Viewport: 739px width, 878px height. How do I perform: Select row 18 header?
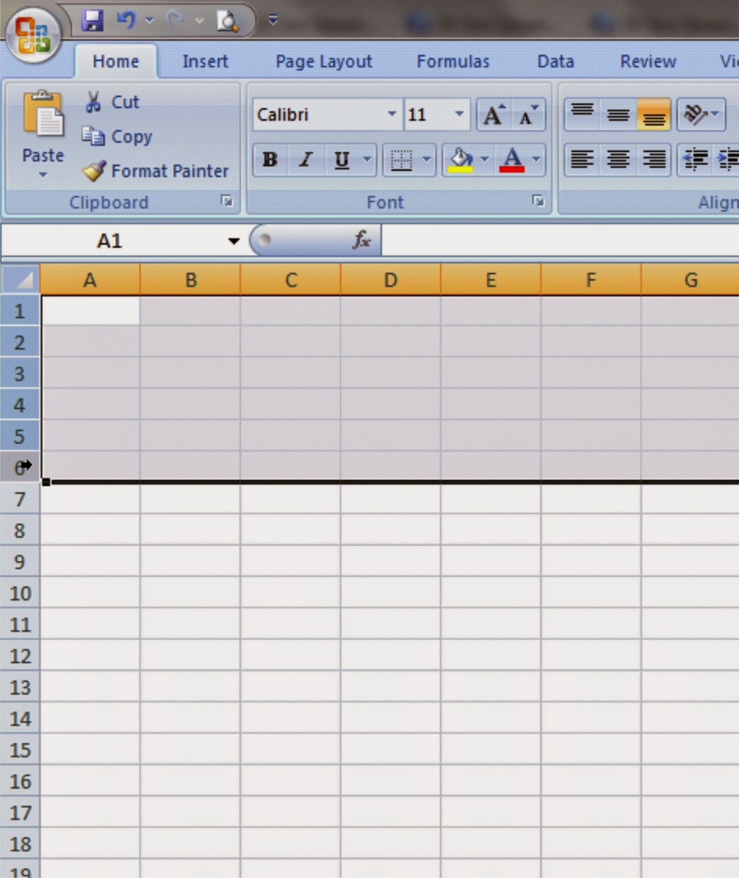[x=20, y=844]
